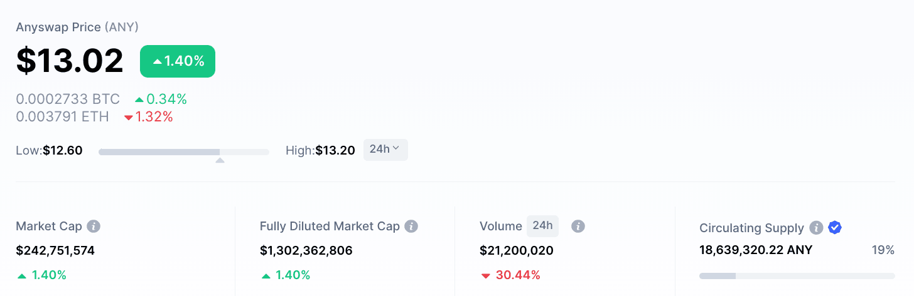The width and height of the screenshot is (914, 296).
Task: Click the green 1.40% price change badge
Action: pos(178,61)
